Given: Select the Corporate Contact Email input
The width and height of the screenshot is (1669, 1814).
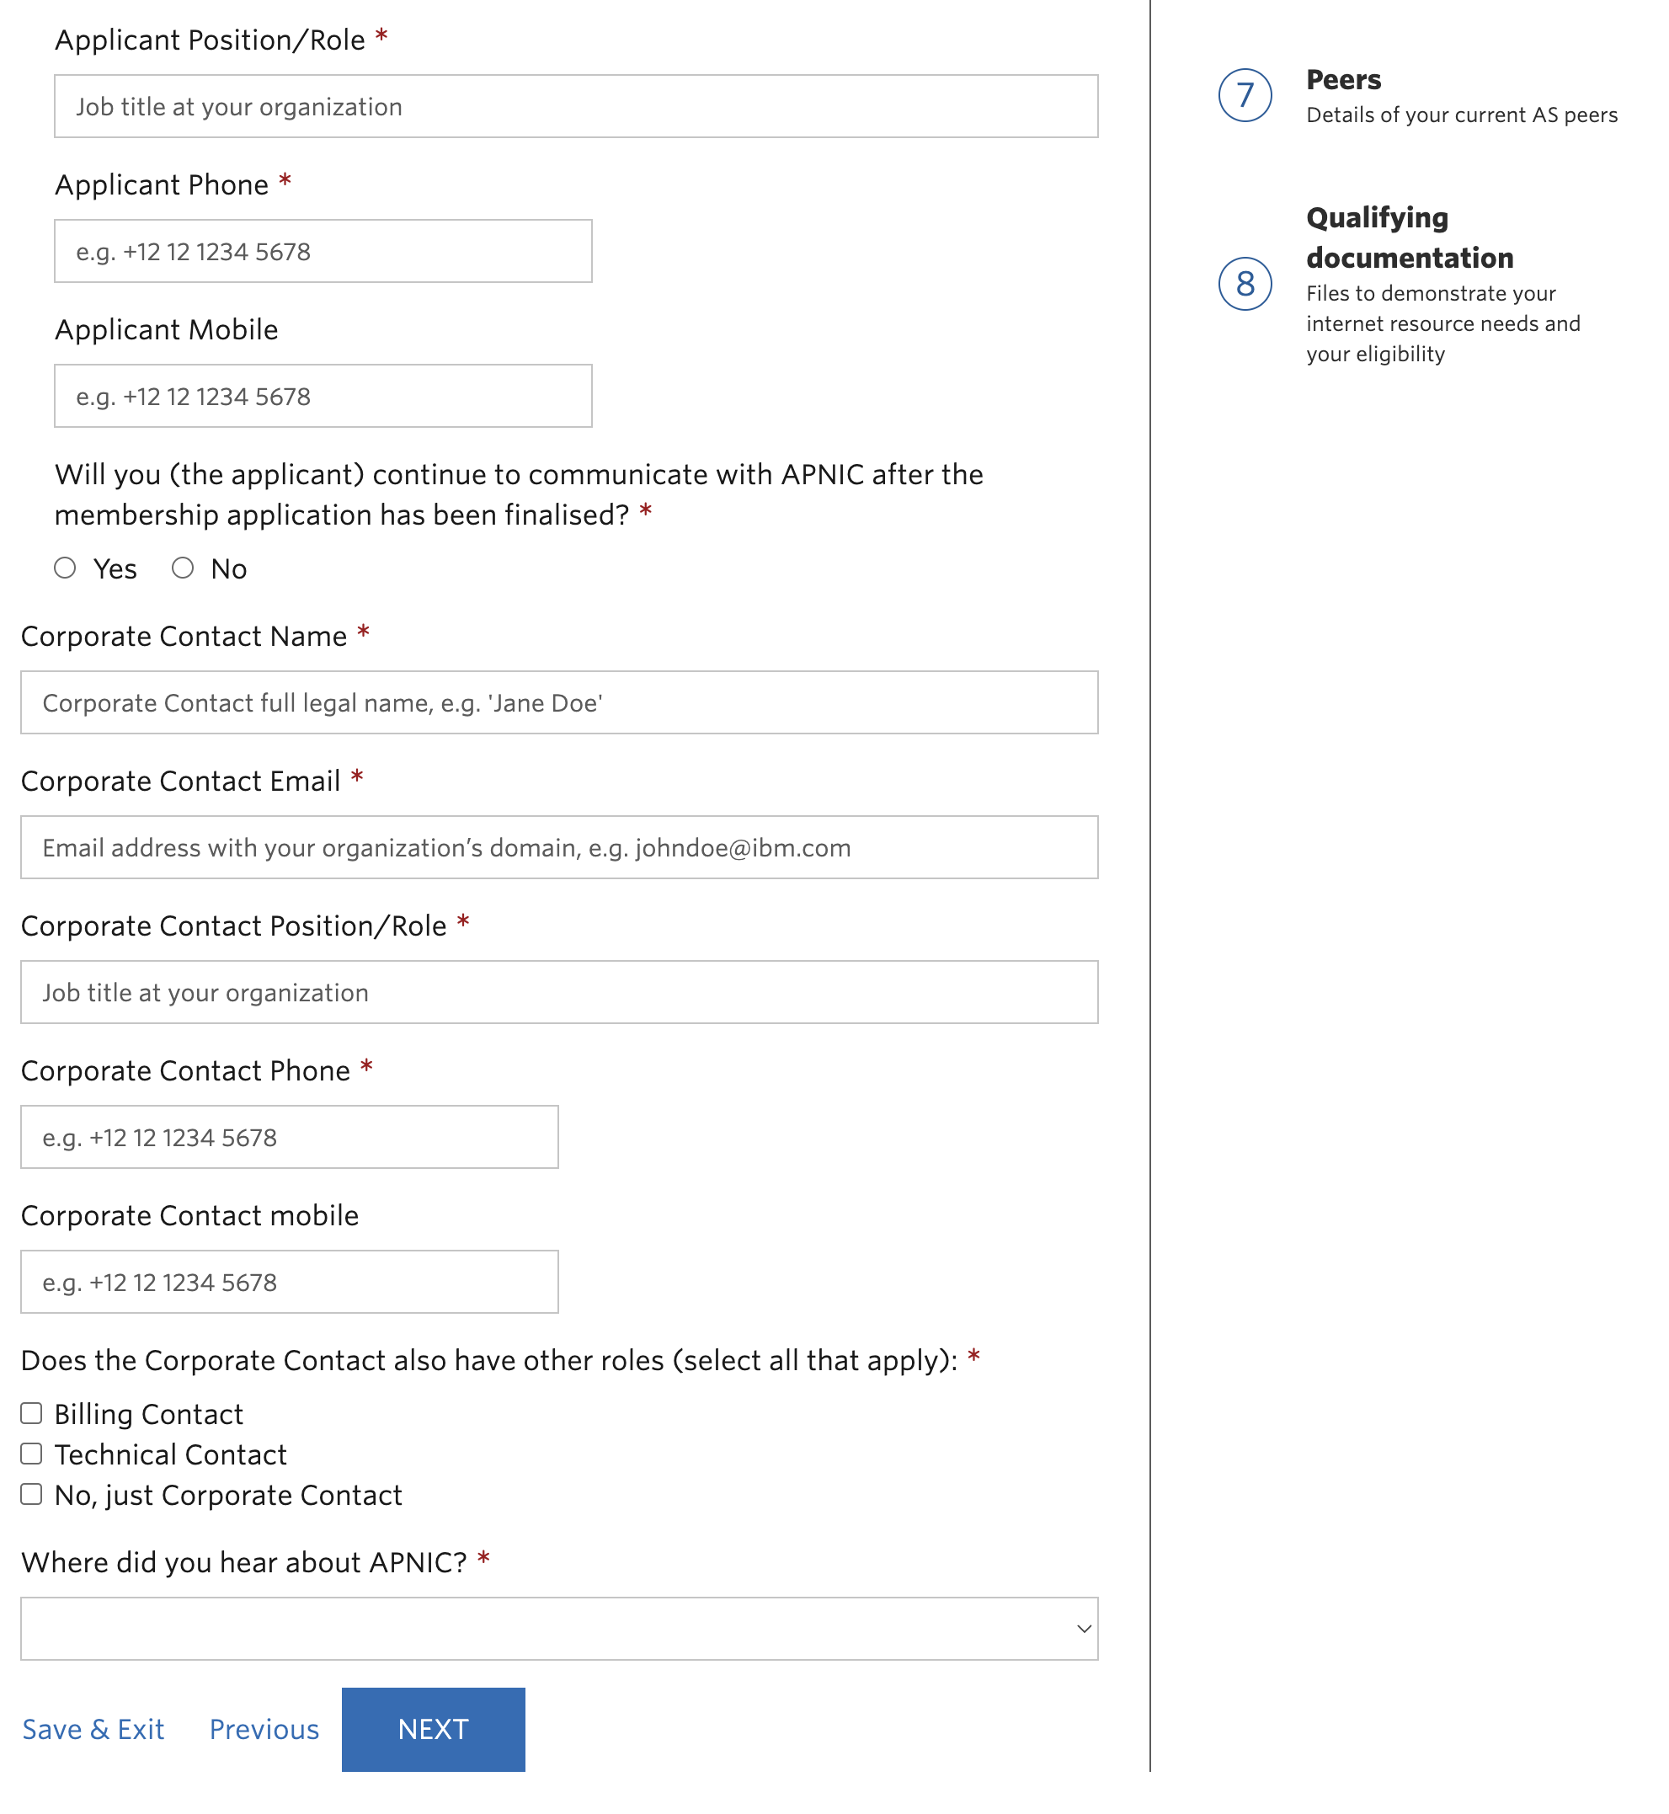Looking at the screenshot, I should coord(558,847).
